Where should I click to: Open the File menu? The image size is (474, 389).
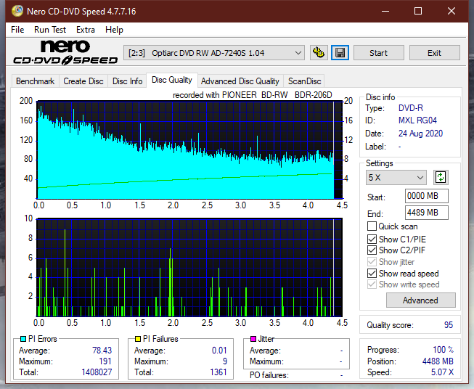tap(17, 30)
